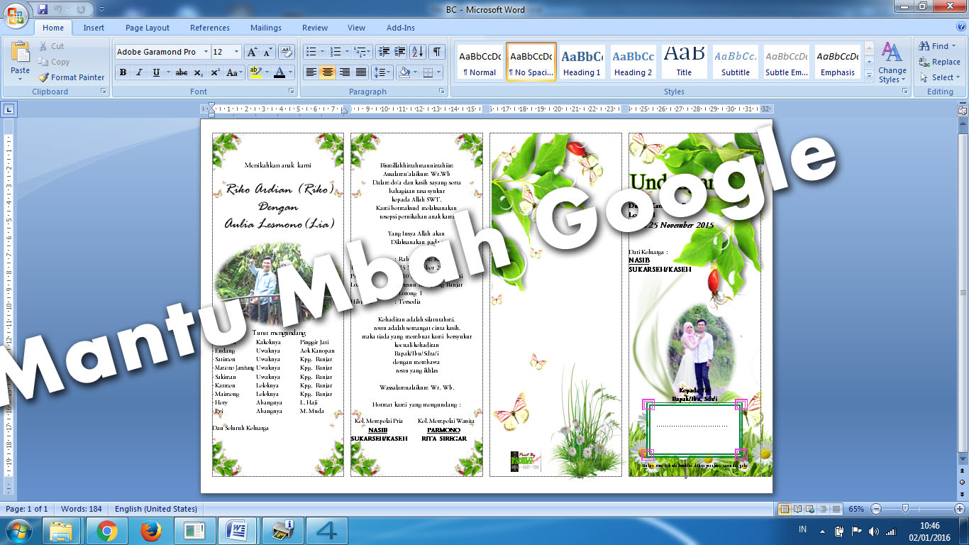Switch to Full Screen Reading view

tap(798, 509)
